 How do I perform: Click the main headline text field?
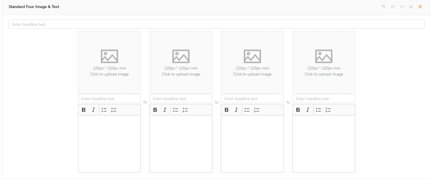[216, 24]
